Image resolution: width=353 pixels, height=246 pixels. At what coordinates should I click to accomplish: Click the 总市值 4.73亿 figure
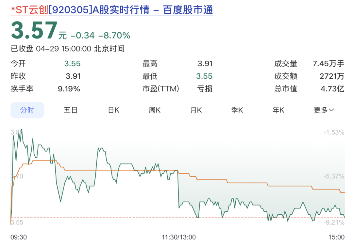tap(332, 89)
